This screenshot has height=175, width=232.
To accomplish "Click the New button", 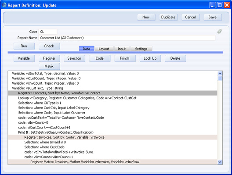I will (x=146, y=17).
